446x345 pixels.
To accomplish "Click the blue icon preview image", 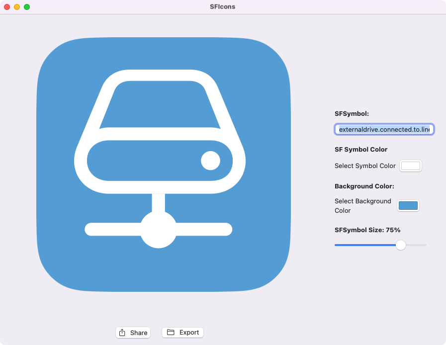I will [164, 165].
